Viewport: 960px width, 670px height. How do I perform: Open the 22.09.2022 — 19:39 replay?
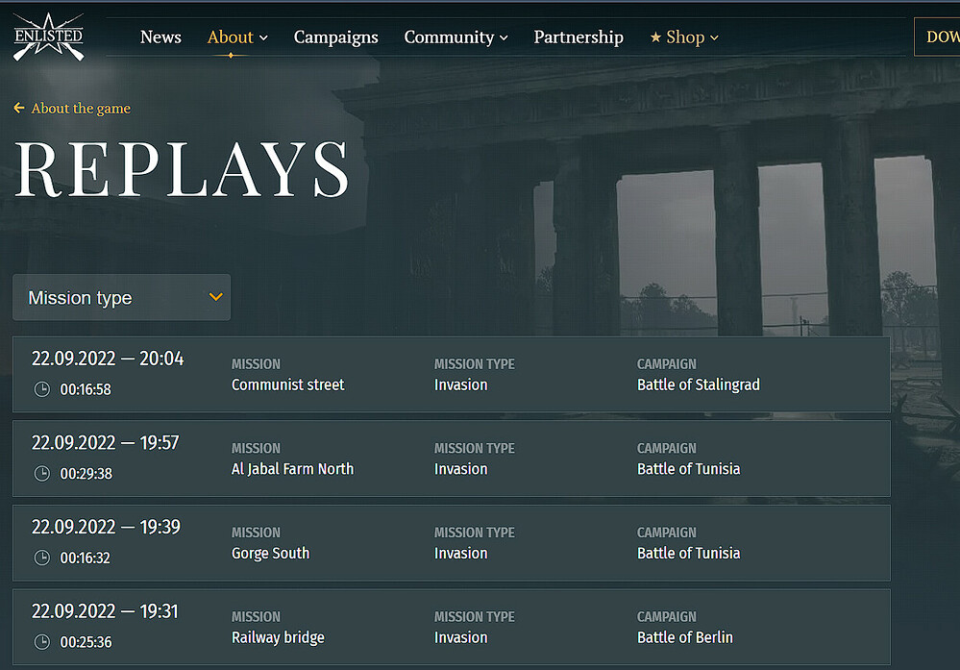[x=452, y=542]
